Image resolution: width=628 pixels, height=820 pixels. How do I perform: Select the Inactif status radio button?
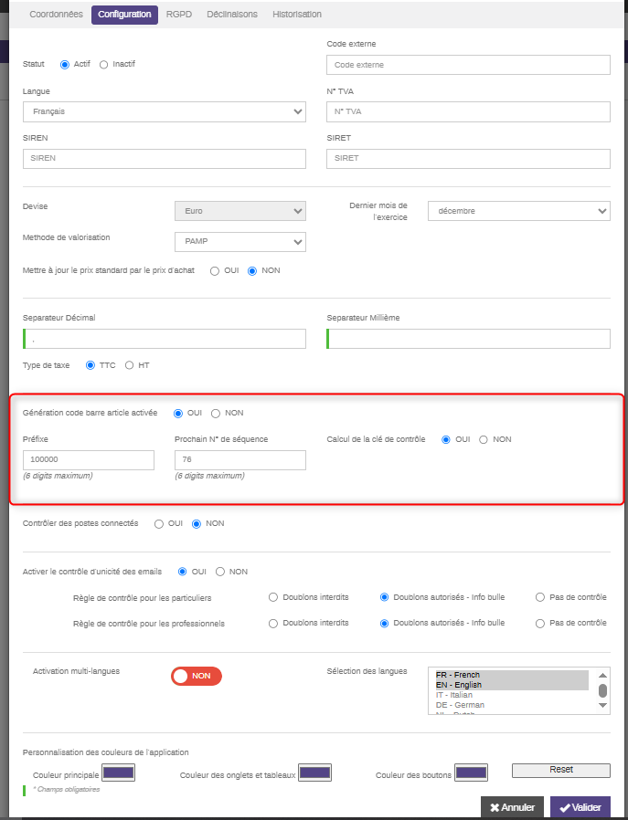[x=104, y=65]
